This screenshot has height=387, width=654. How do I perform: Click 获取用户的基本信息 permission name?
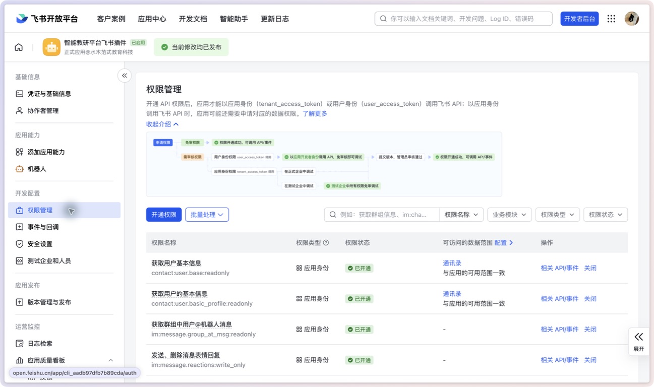point(180,294)
